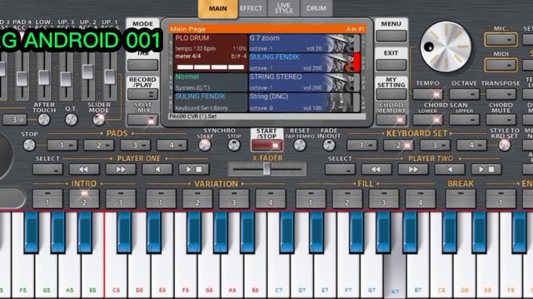The height and width of the screenshot is (299, 533).
Task: Trigger PAD 4
Action: coord(172,145)
